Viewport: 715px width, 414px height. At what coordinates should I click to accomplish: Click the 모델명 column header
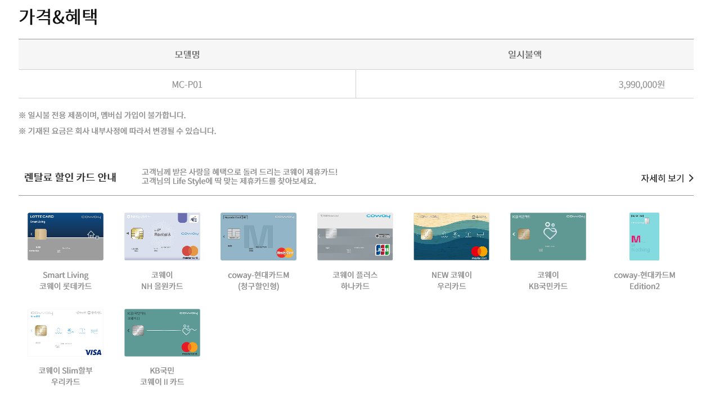[187, 55]
